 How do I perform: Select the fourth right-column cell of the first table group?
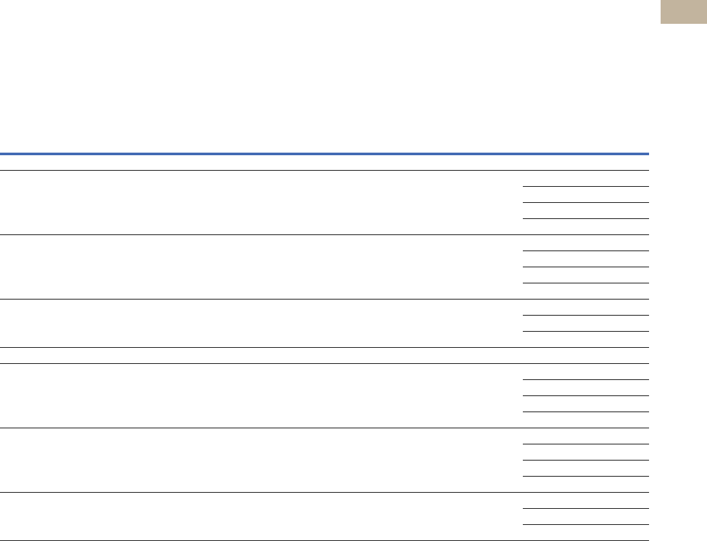pyautogui.click(x=585, y=227)
